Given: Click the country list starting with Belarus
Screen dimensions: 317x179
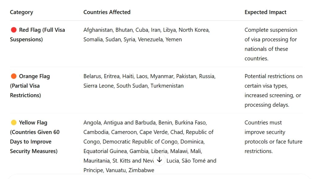Looking at the screenshot, I should pyautogui.click(x=149, y=81).
